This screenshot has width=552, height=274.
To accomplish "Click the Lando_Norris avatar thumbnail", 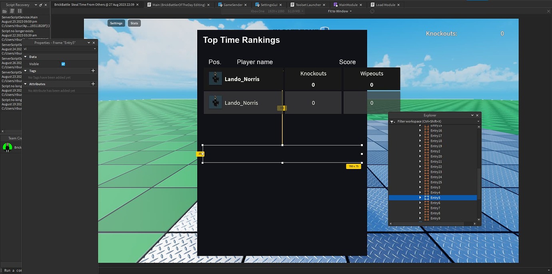I will (x=215, y=79).
